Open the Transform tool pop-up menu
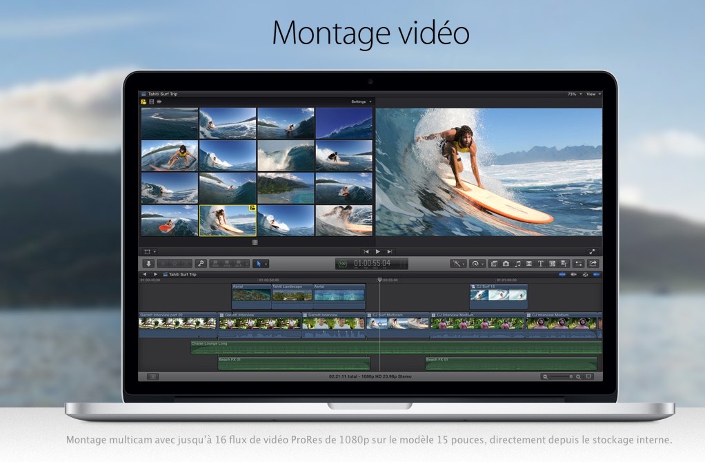The height and width of the screenshot is (462, 705). (149, 251)
